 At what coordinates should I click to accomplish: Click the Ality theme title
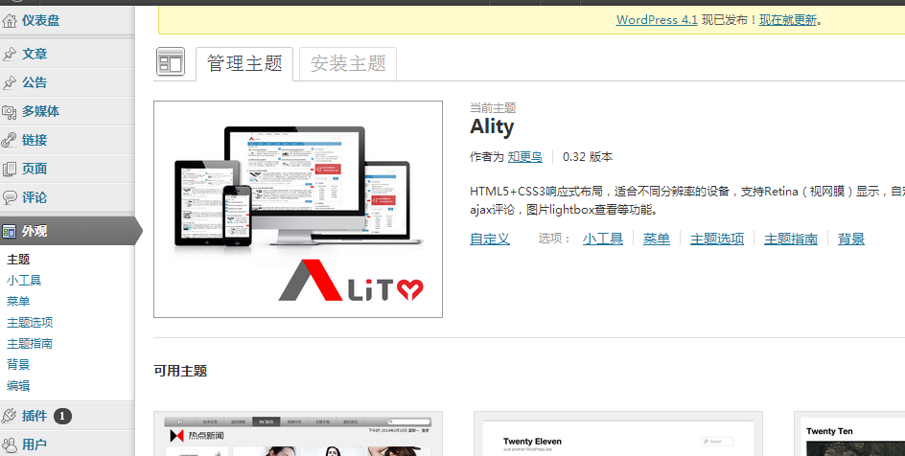492,126
